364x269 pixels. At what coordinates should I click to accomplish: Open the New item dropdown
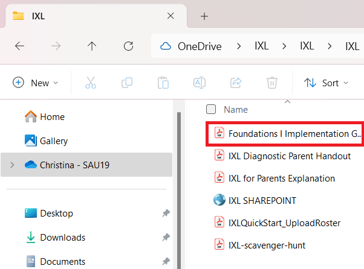click(x=35, y=83)
